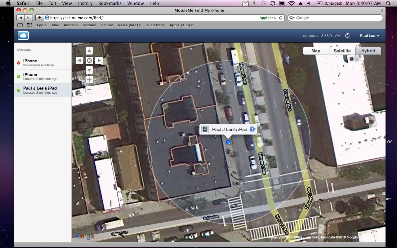Click the Devices heading in the sidebar

coord(24,49)
